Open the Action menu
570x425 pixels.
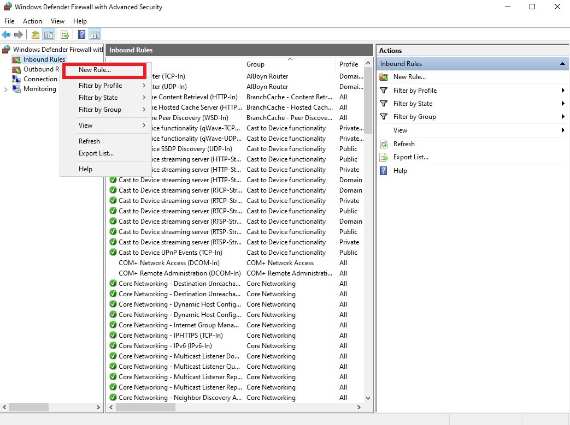[x=32, y=21]
